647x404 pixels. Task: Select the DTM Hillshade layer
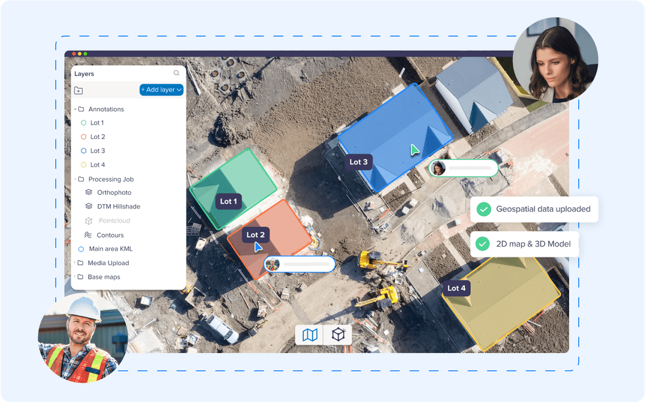[x=119, y=206]
